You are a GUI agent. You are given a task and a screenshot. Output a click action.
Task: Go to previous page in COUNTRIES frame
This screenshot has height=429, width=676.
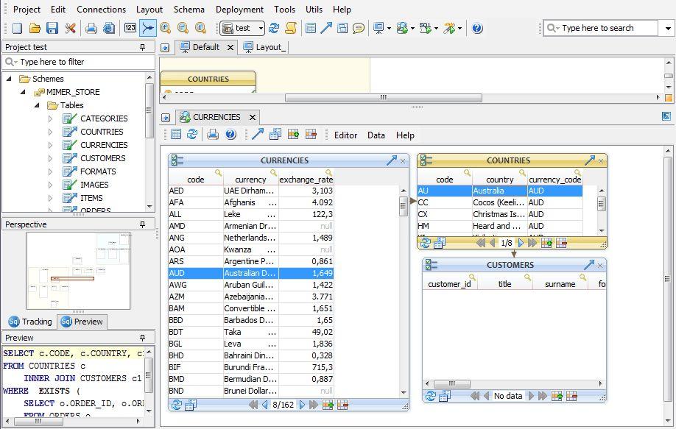(x=493, y=243)
